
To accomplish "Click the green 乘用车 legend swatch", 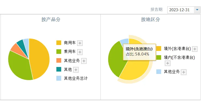I will pos(59,52).
